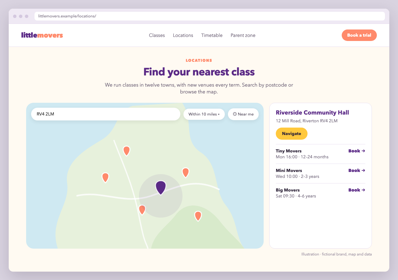
Task: Click the "Big Movers" class name
Action: click(288, 190)
